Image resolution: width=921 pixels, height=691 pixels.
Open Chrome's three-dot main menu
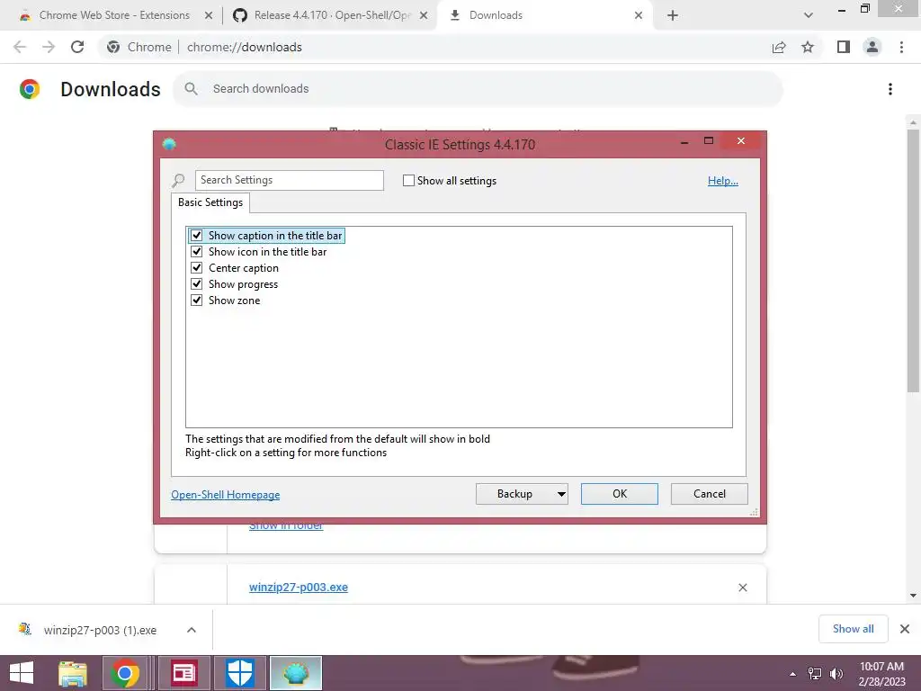[901, 47]
